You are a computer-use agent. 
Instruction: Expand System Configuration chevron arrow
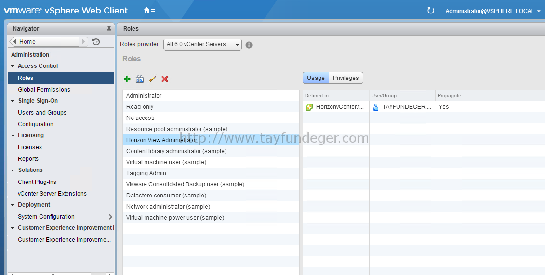click(110, 217)
